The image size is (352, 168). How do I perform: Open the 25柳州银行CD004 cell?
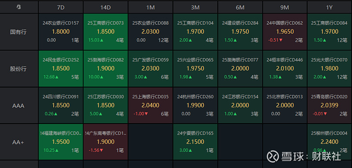pos(330,142)
